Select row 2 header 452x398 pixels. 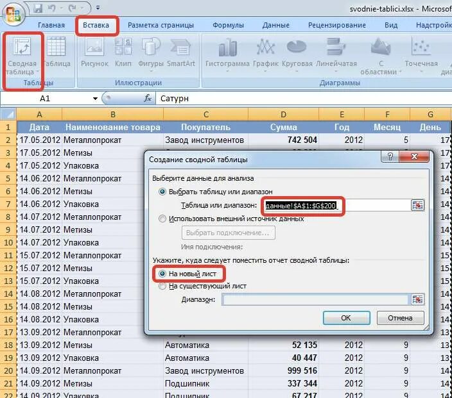click(8, 140)
